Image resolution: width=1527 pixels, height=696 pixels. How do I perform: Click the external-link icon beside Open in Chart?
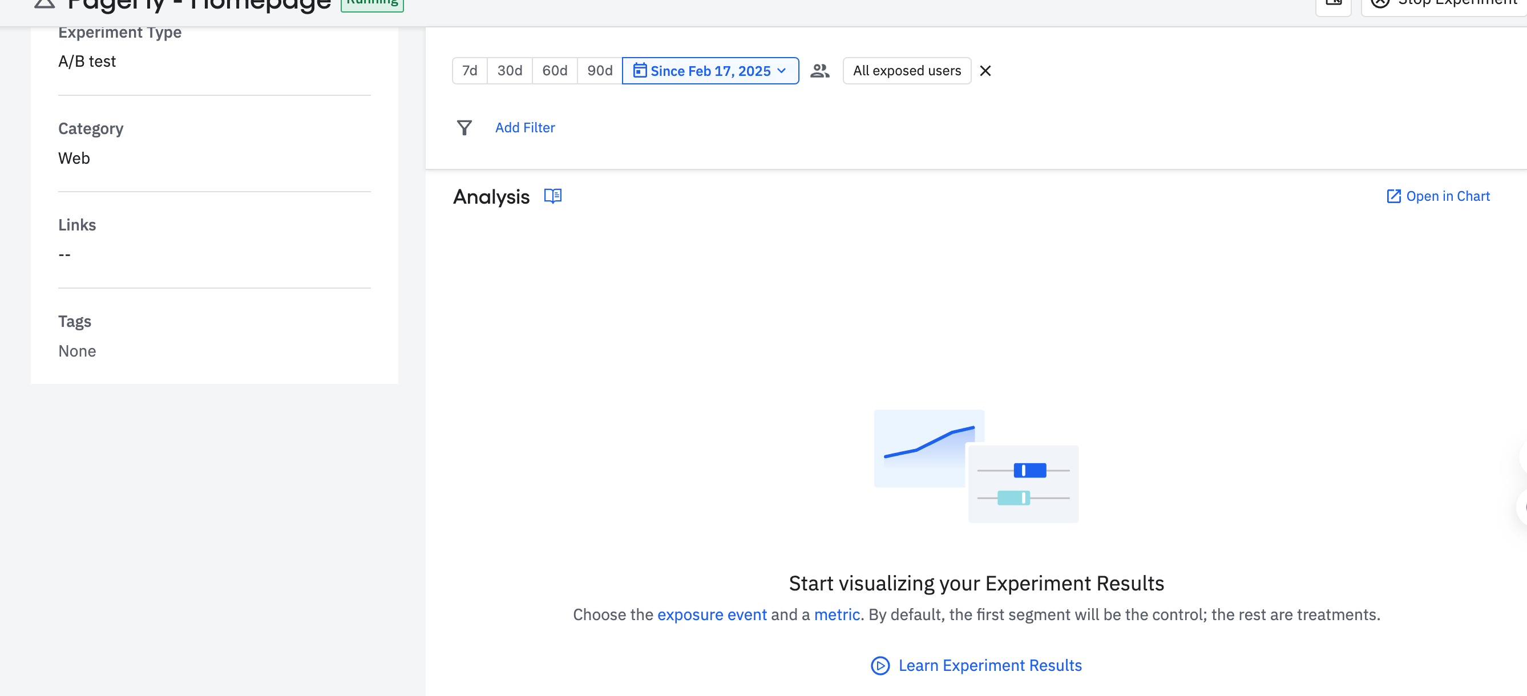coord(1393,196)
